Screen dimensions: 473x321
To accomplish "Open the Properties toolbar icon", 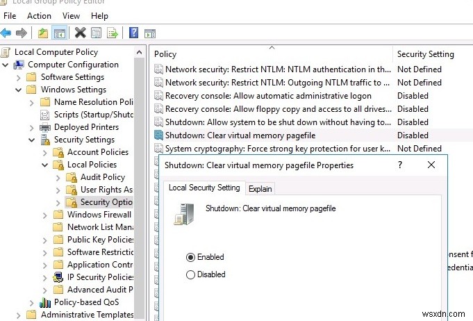I will coord(97,33).
